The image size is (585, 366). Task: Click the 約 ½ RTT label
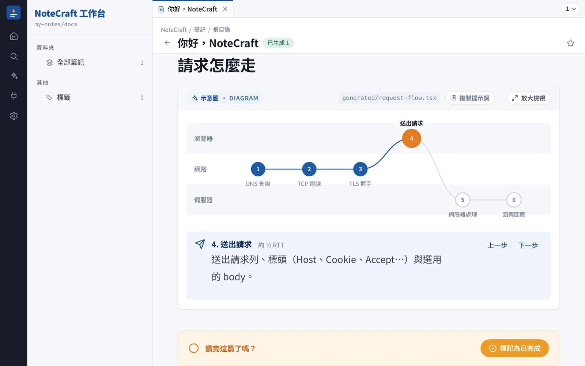(271, 245)
